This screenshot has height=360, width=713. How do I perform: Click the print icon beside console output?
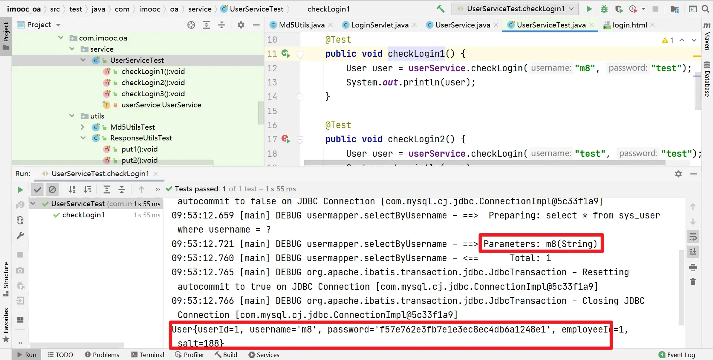[x=693, y=267]
